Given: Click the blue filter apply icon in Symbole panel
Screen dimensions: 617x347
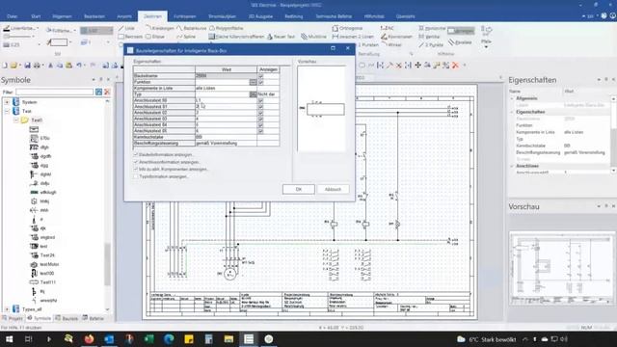Looking at the screenshot, I should pos(98,93).
